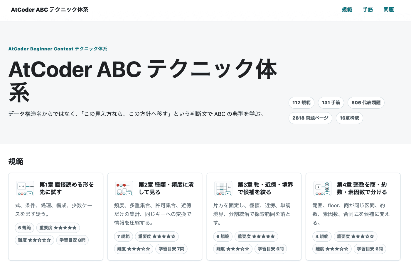Open the 第2章 種類・頻度に潰して見る card title
411x263 pixels.
click(166, 188)
